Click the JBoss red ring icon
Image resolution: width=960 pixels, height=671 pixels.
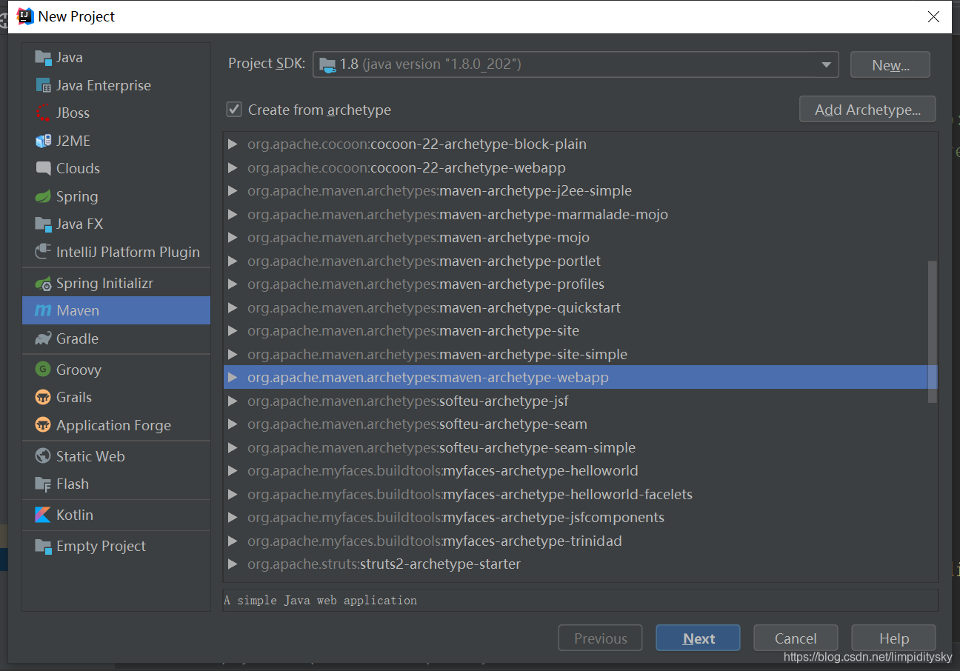(x=43, y=113)
